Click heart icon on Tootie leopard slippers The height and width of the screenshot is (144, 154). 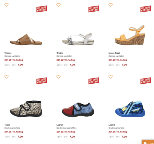6,77
